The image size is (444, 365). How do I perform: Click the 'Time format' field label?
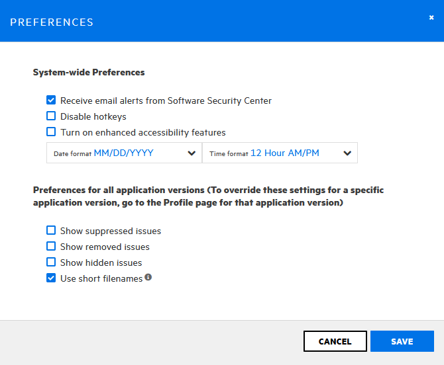(x=229, y=153)
